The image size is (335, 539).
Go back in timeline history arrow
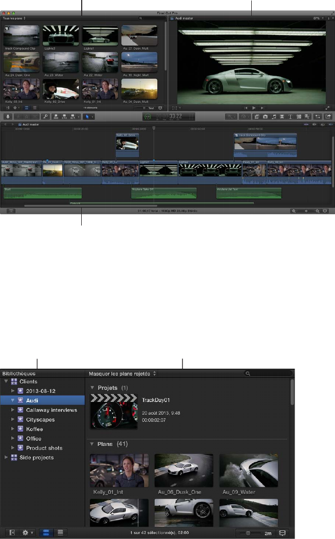click(5, 124)
